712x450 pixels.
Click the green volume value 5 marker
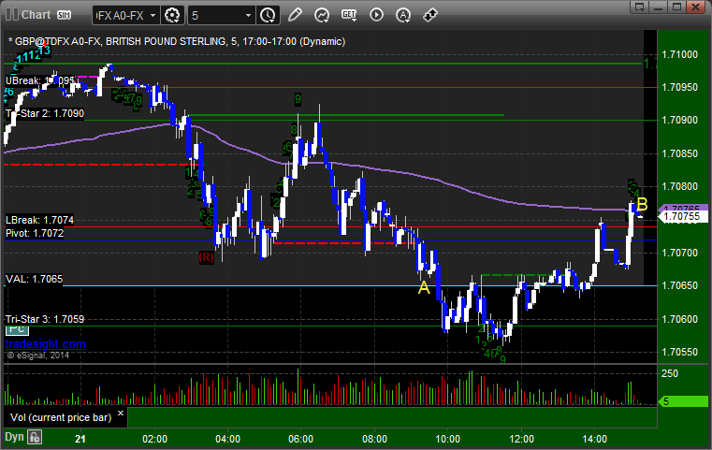point(684,401)
